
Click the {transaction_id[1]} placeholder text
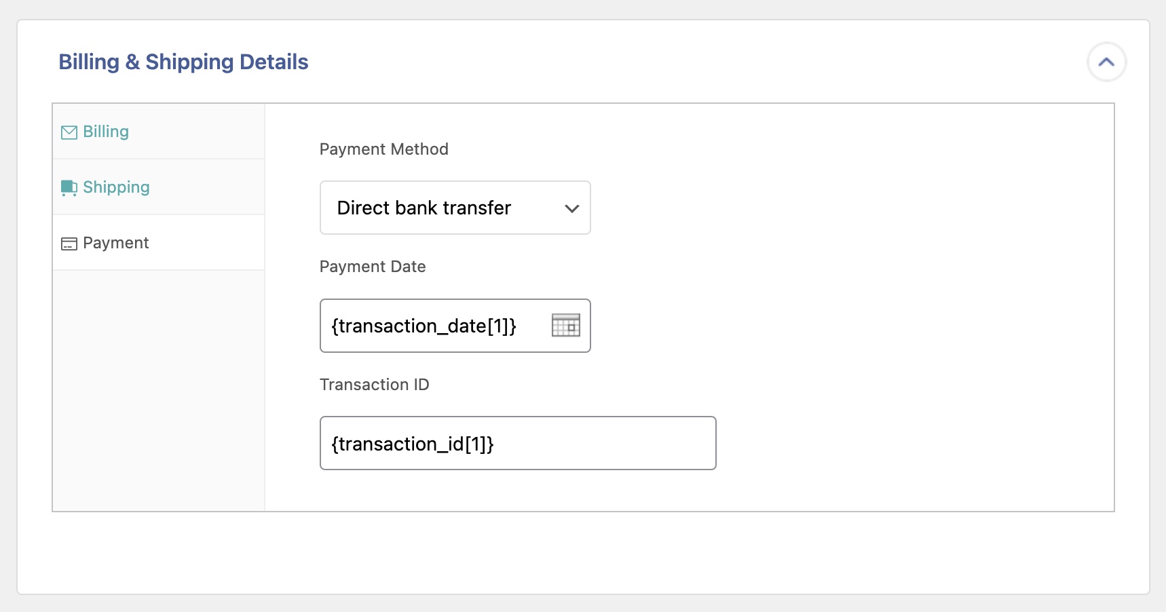click(412, 444)
